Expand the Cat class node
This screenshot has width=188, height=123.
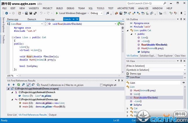point(128,109)
